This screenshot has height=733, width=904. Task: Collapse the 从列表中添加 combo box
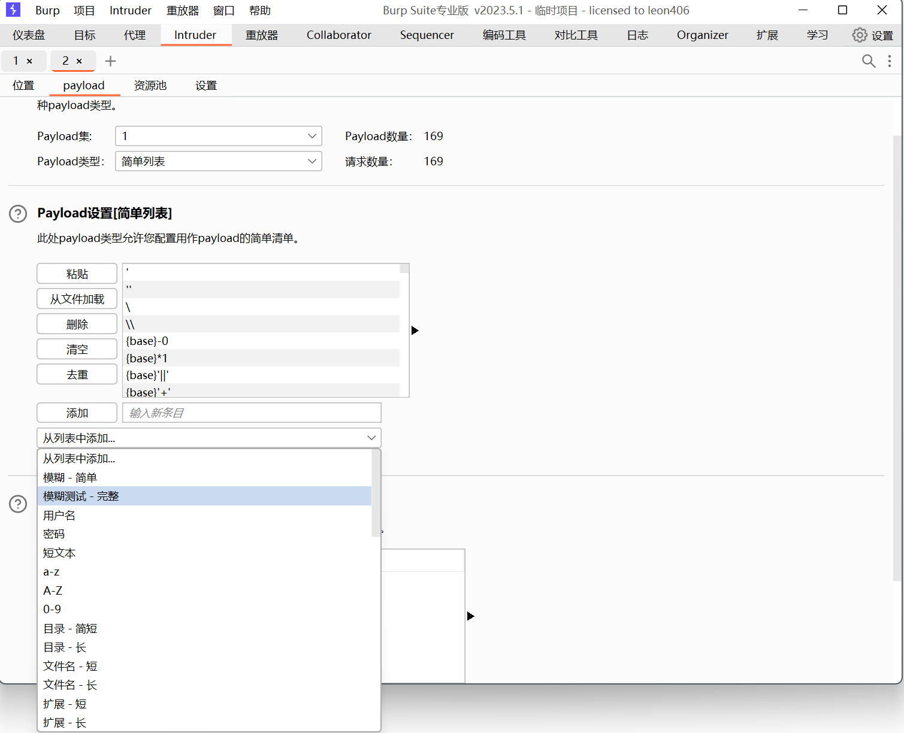[x=371, y=438]
